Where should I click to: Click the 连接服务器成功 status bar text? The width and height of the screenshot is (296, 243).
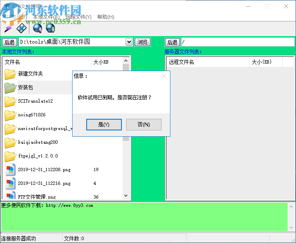click(19, 238)
